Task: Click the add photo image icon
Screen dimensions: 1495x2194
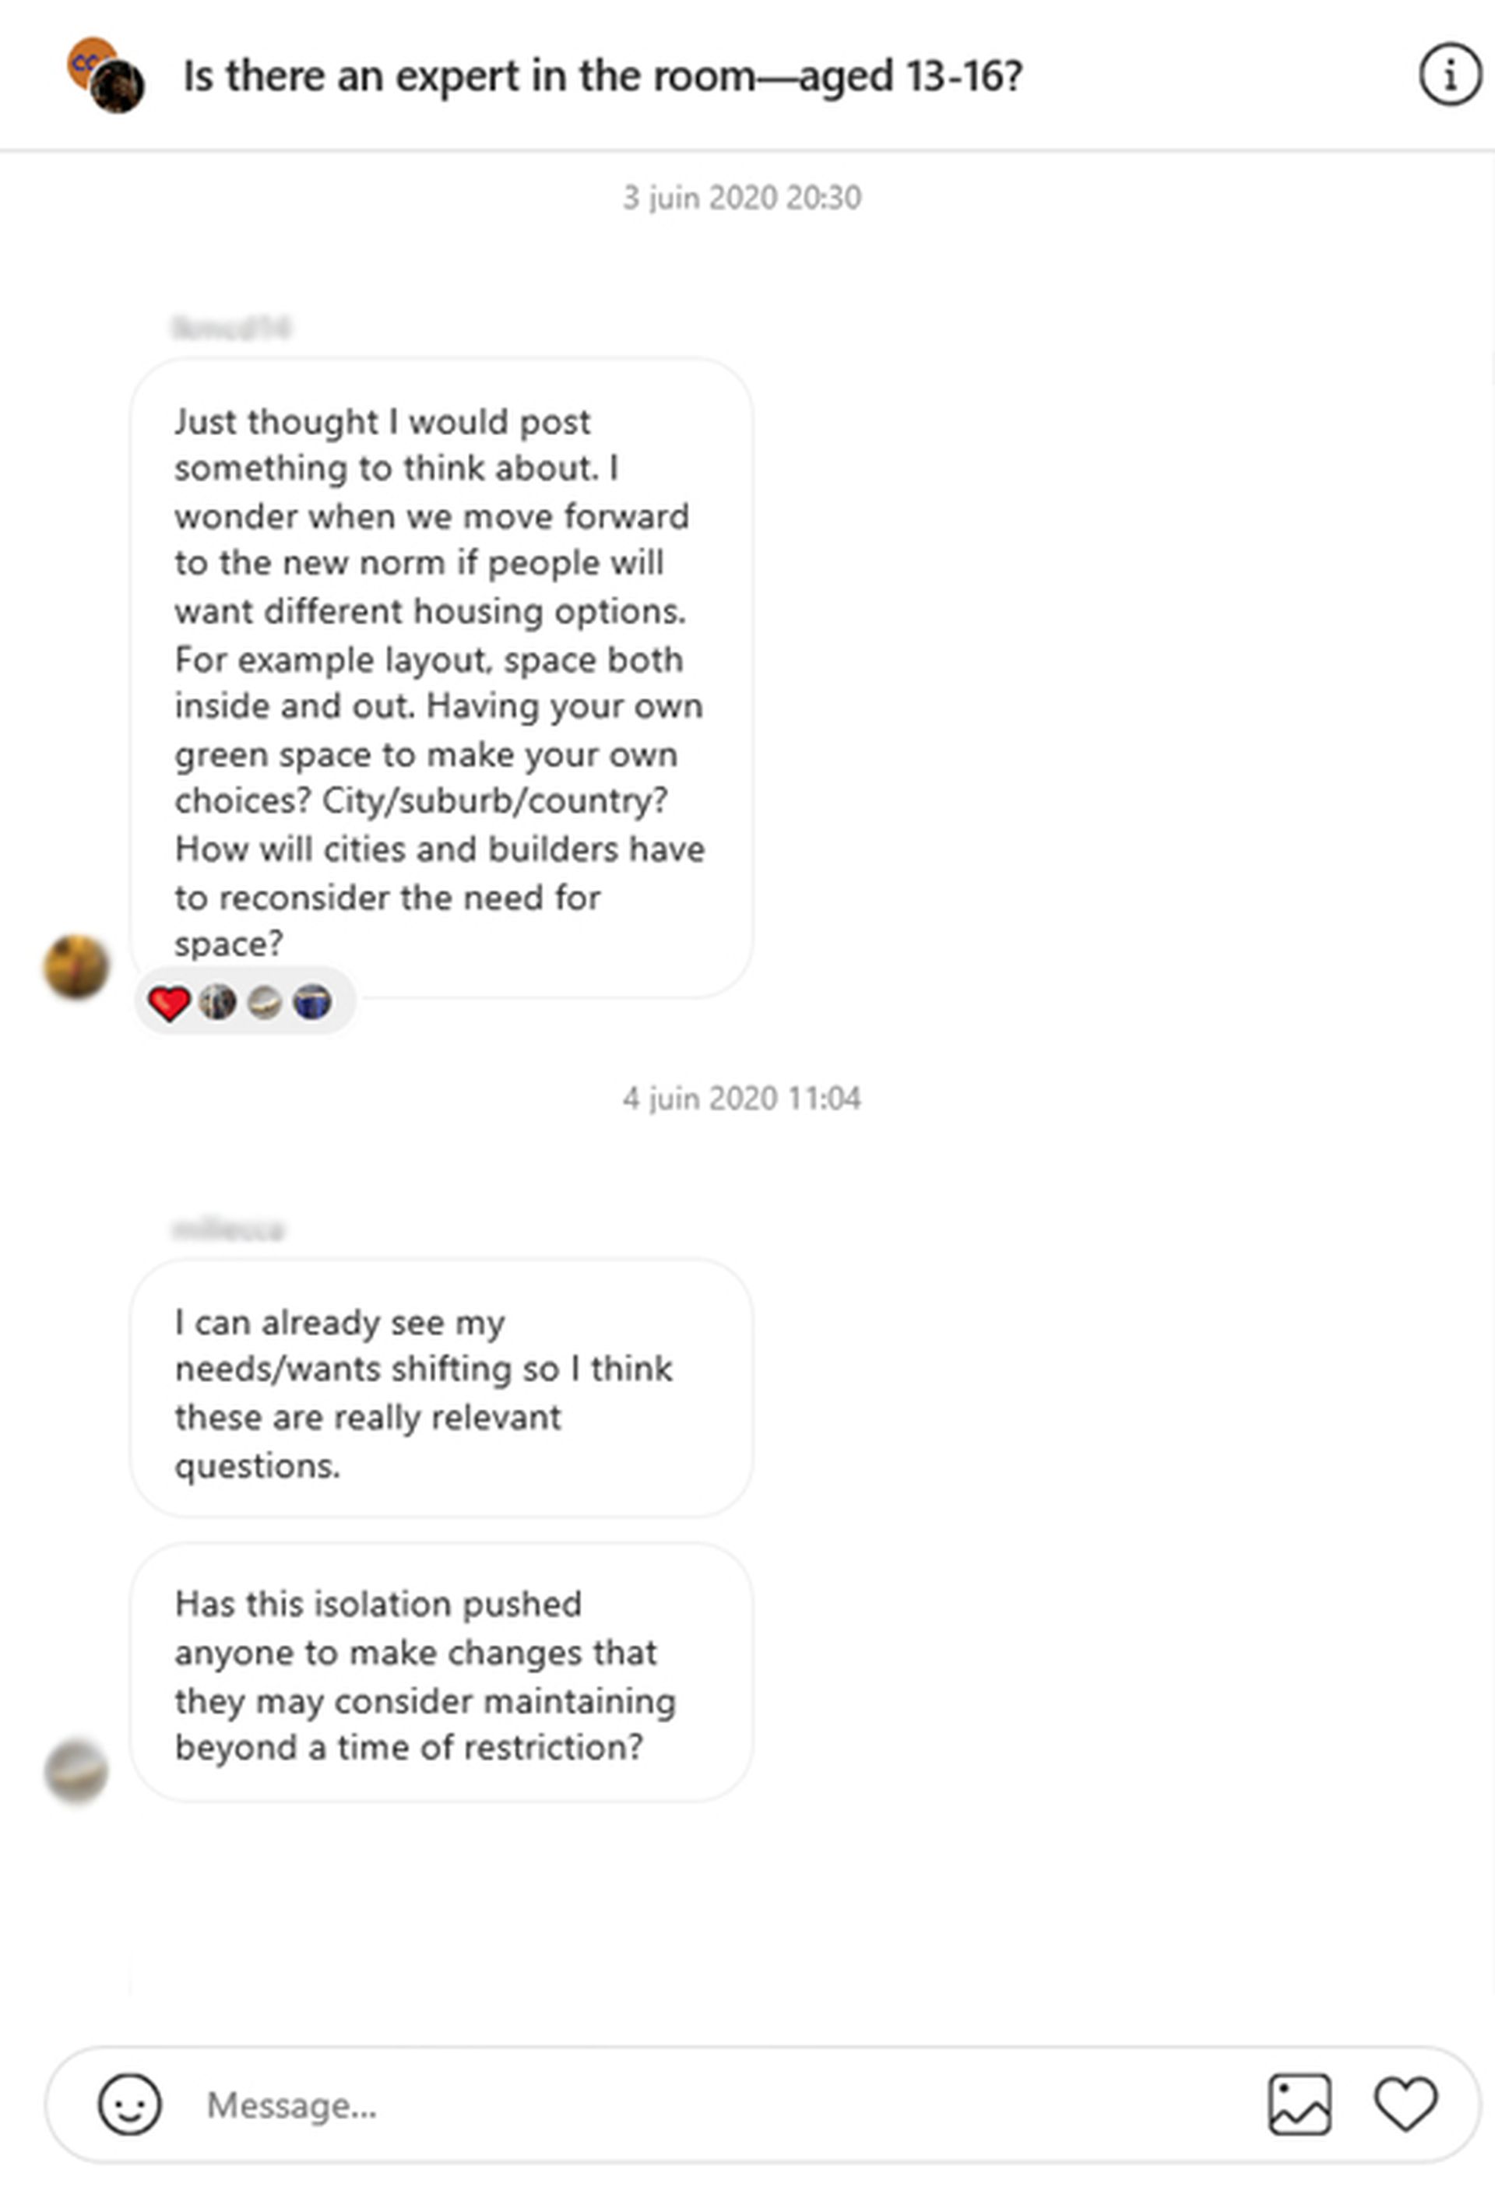Action: (x=1300, y=2104)
